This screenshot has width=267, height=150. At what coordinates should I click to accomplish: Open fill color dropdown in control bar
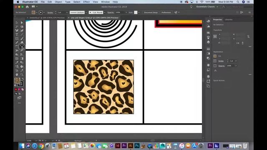point(37,12)
